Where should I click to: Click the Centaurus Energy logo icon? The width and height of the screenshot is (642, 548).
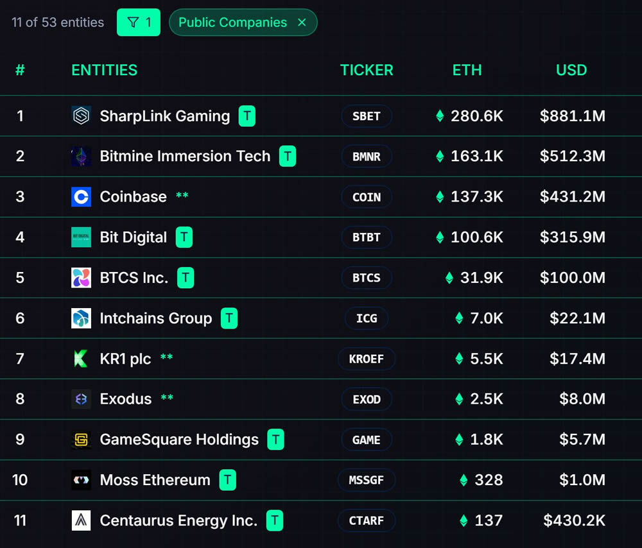pos(81,520)
